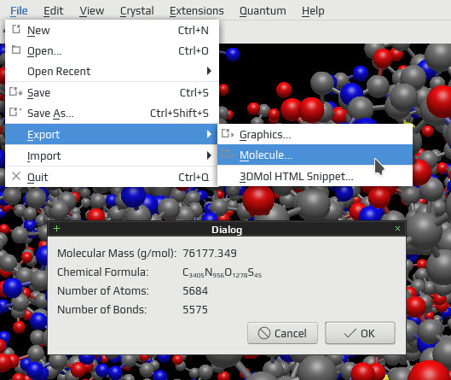
Task: Click the Molecule export icon
Action: [x=228, y=154]
